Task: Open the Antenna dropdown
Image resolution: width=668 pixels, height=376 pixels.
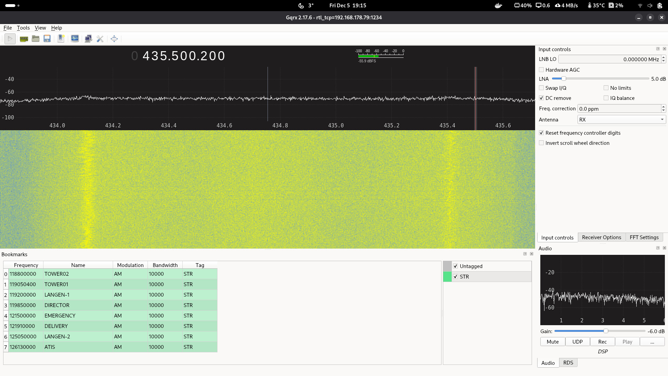Action: [x=621, y=119]
